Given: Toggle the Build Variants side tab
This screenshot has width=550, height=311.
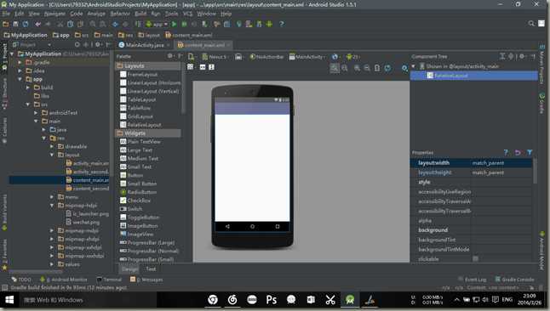Looking at the screenshot, I should (x=4, y=212).
